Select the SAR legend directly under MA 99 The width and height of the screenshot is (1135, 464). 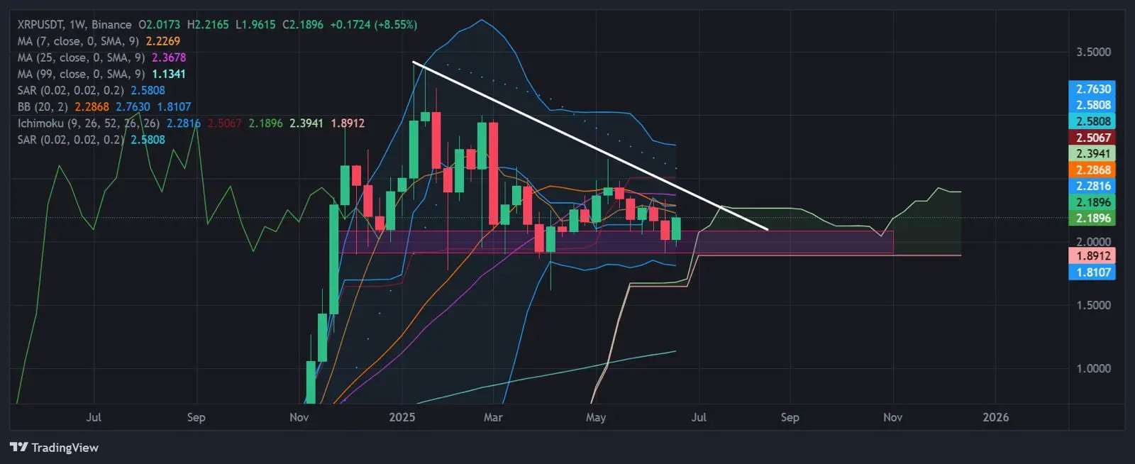click(x=70, y=90)
